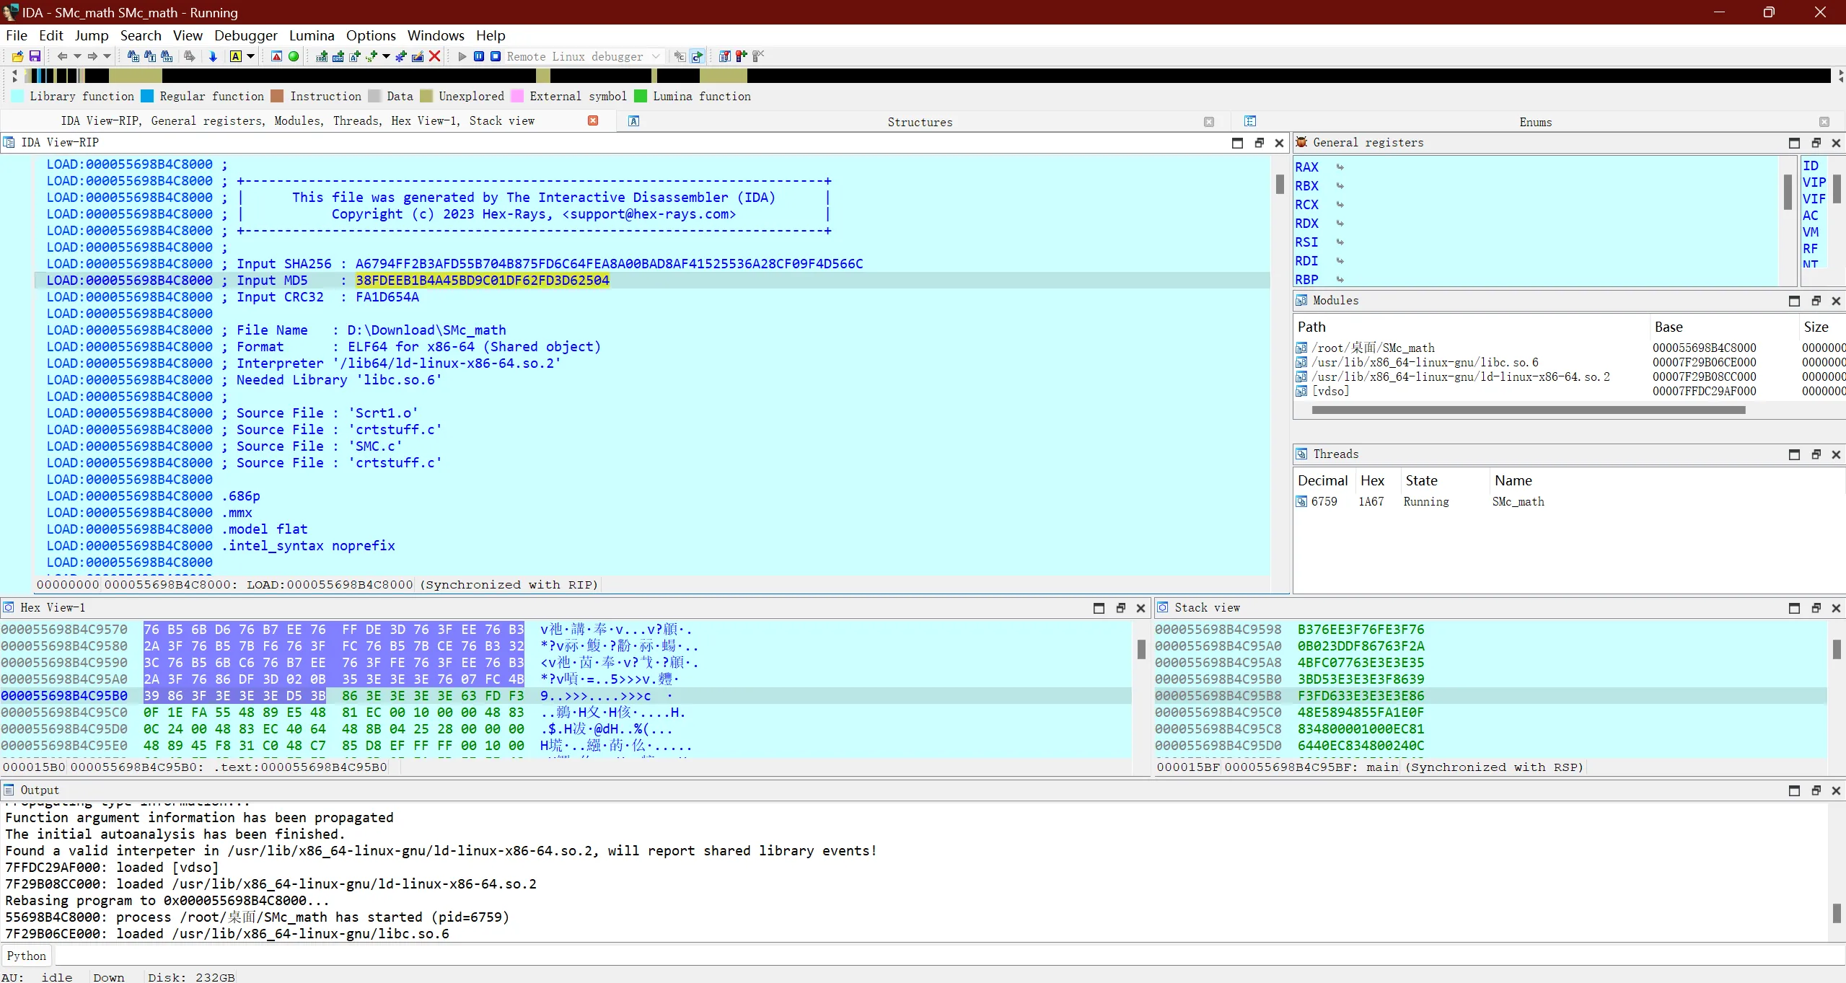Screen dimensions: 1846x983
Task: Click the green circle toolbar icon
Action: (294, 56)
